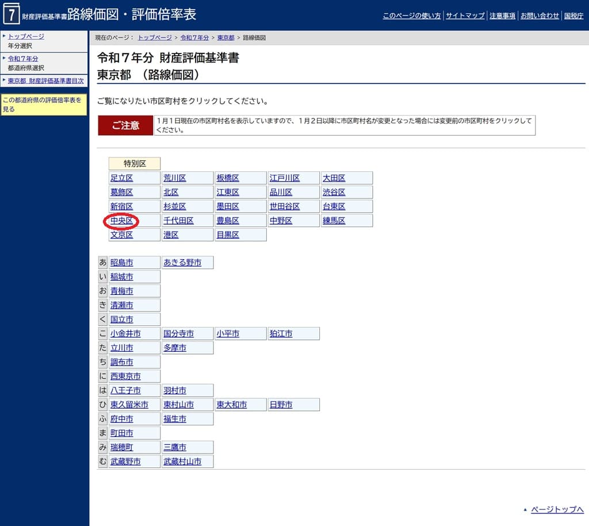Choose 多摩市 from the city list
The width and height of the screenshot is (589, 526).
(175, 348)
